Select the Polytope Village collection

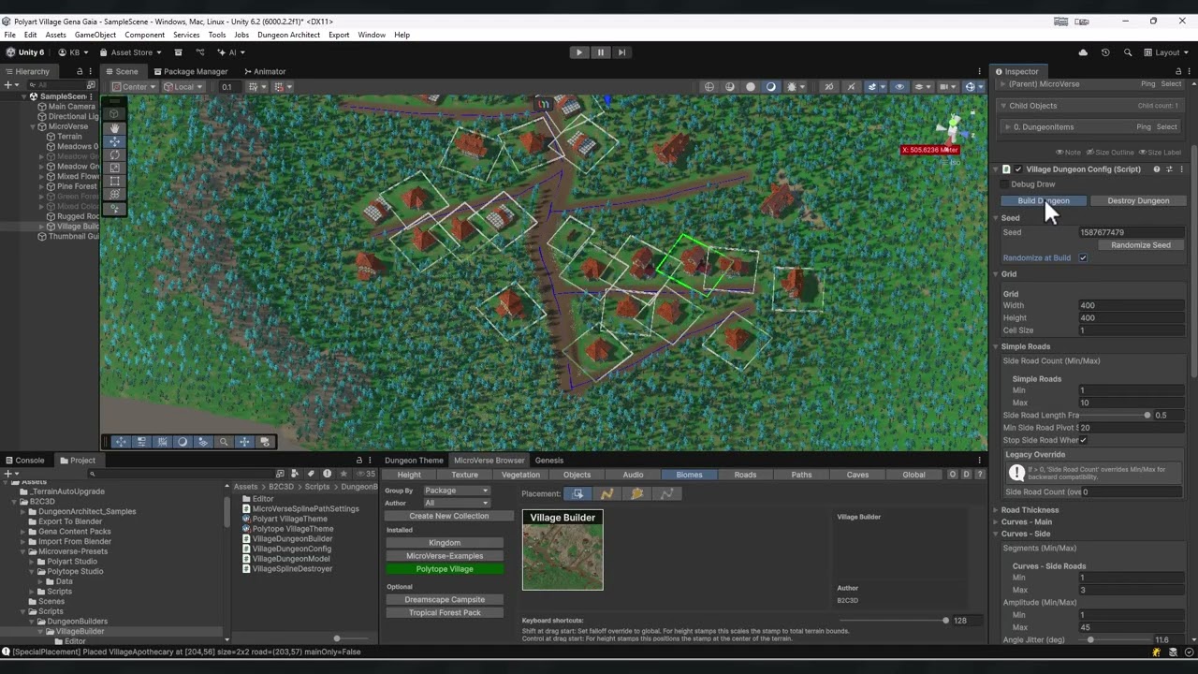(x=445, y=569)
